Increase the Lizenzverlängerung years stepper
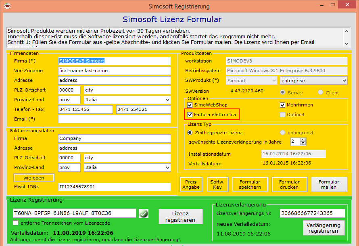Image resolution: width=359 pixels, height=246 pixels. (x=303, y=140)
